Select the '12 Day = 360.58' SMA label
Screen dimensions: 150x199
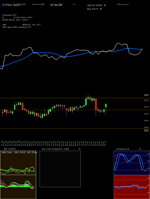(x=12, y=5)
